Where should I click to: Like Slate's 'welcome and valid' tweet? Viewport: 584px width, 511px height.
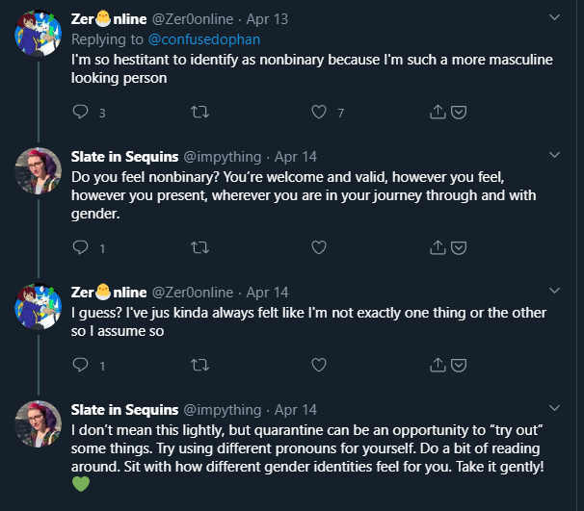click(x=319, y=247)
